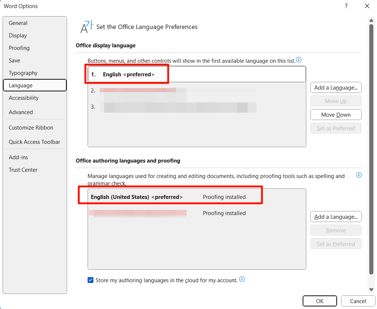Image resolution: width=377 pixels, height=309 pixels.
Task: Click Add a Language for display languages
Action: point(336,87)
